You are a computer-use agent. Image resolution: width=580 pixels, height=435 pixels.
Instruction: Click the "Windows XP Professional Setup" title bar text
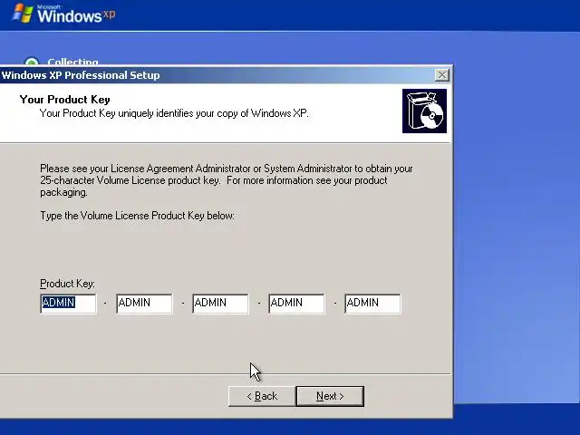(81, 75)
